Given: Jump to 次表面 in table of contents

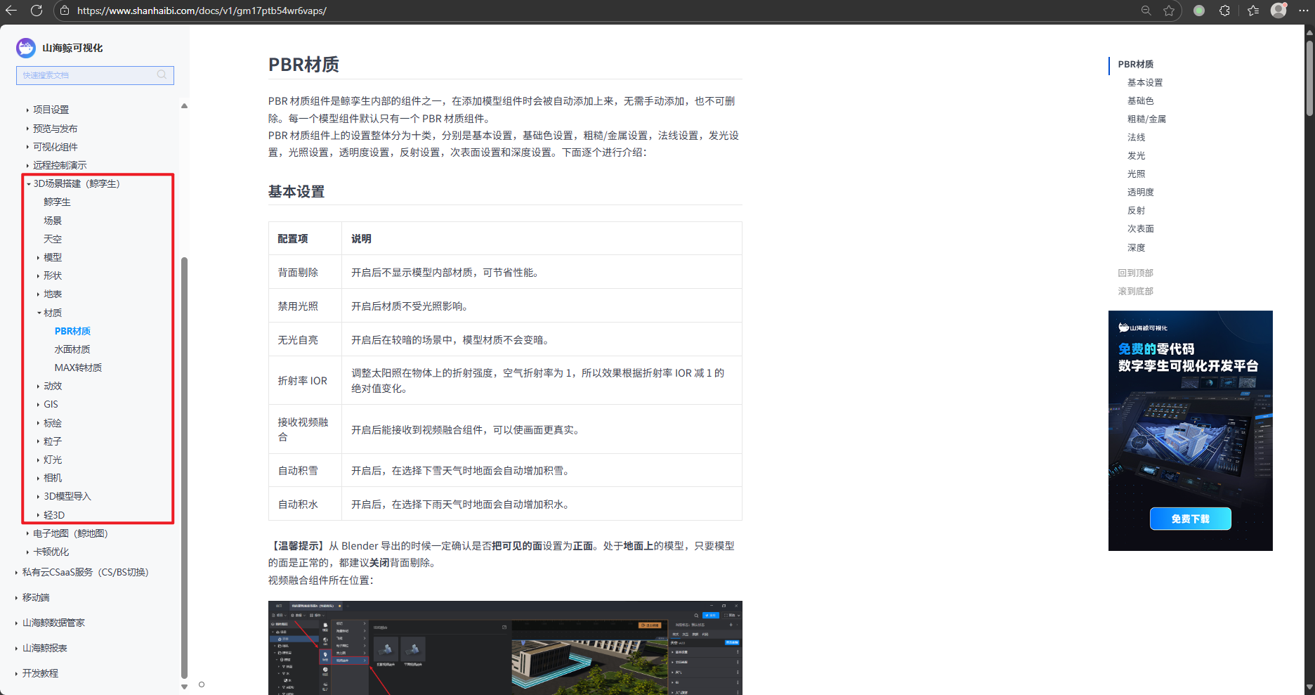Looking at the screenshot, I should pos(1141,228).
